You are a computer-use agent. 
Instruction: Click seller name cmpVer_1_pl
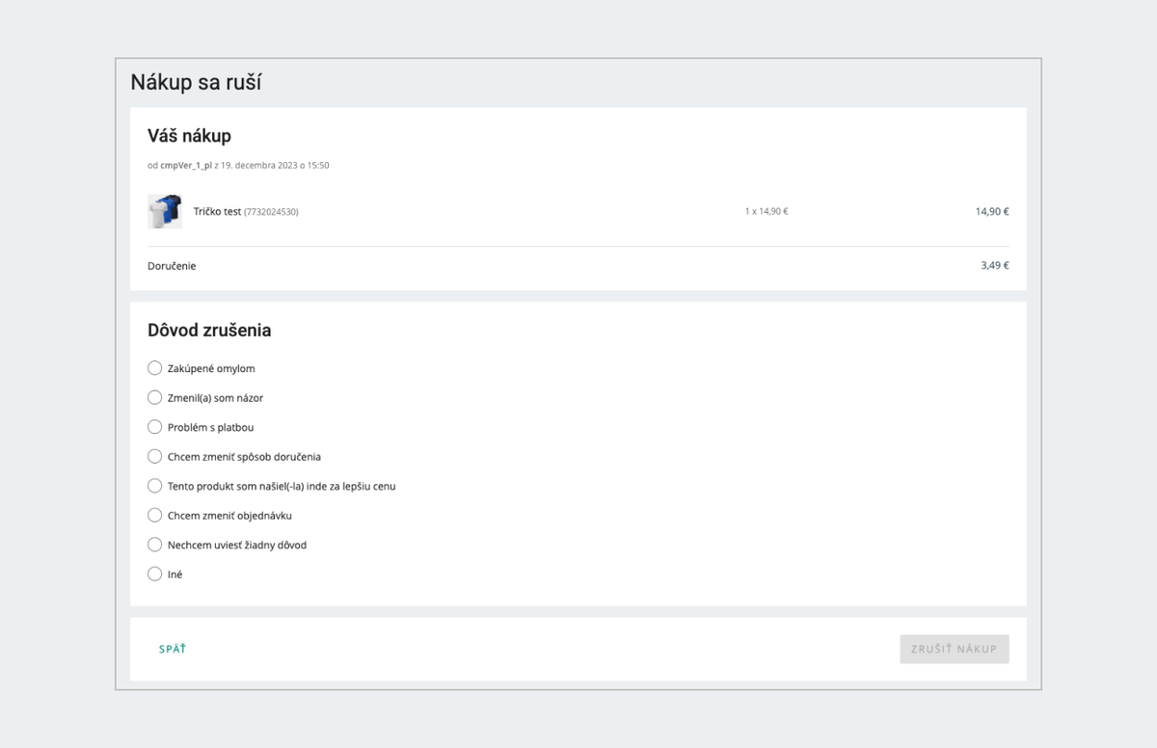click(186, 166)
